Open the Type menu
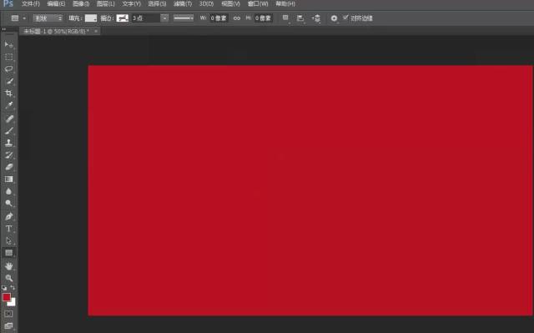The image size is (534, 333). (x=132, y=3)
